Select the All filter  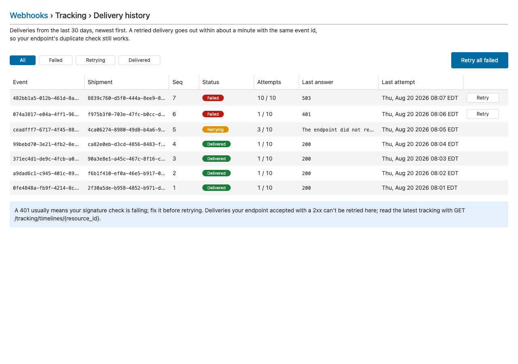tap(23, 60)
